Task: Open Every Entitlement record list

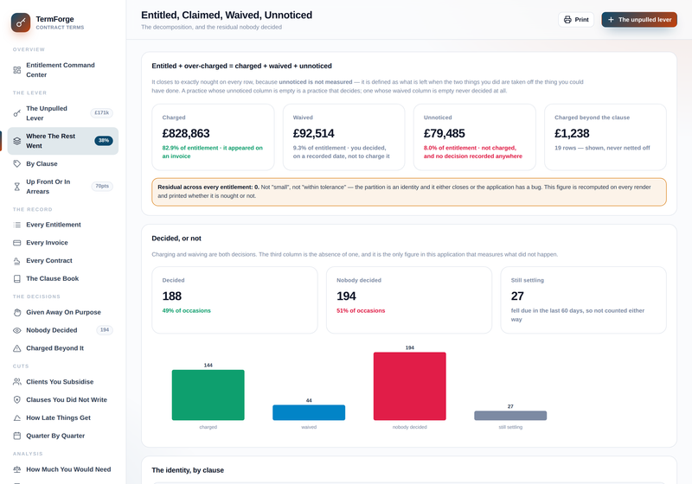Action: [x=62, y=225]
